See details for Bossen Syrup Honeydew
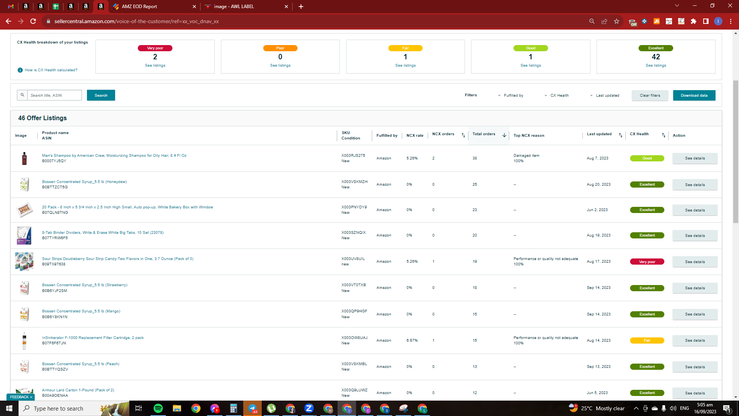 click(695, 185)
